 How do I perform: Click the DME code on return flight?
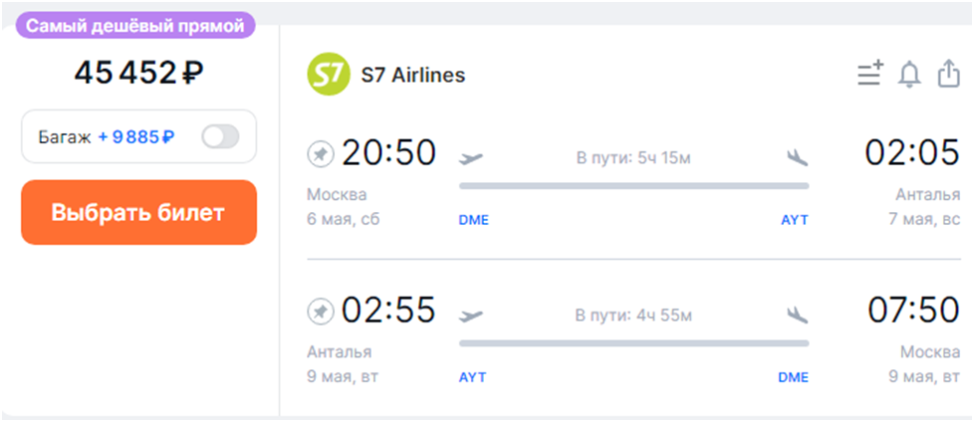[794, 378]
